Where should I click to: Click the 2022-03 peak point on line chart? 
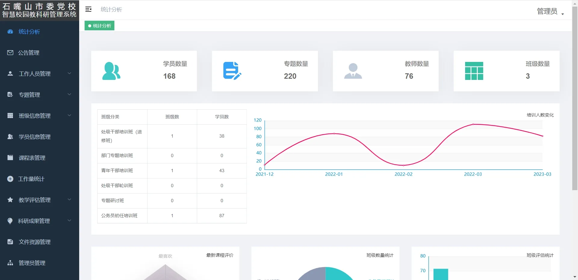pyautogui.click(x=473, y=124)
